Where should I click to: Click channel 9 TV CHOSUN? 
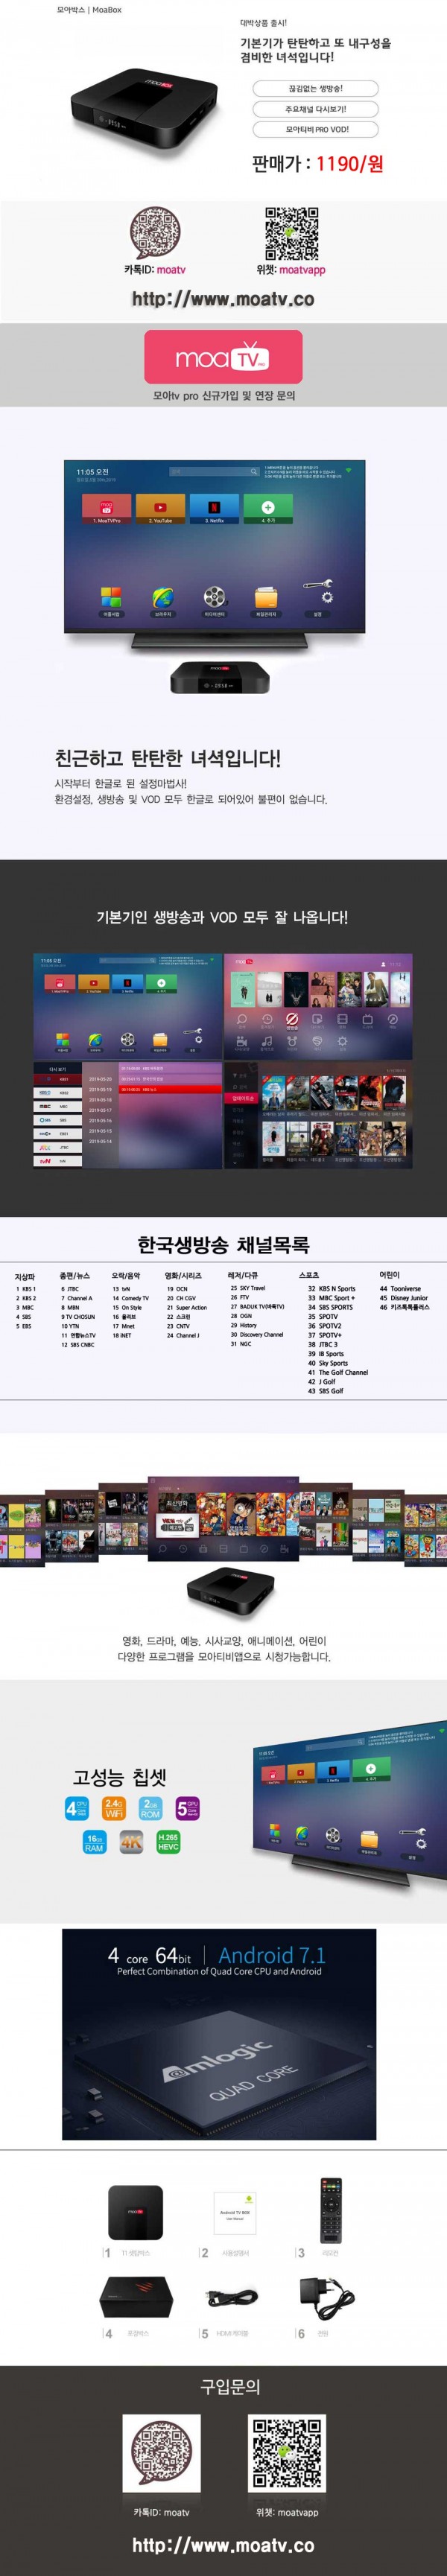(78, 1317)
